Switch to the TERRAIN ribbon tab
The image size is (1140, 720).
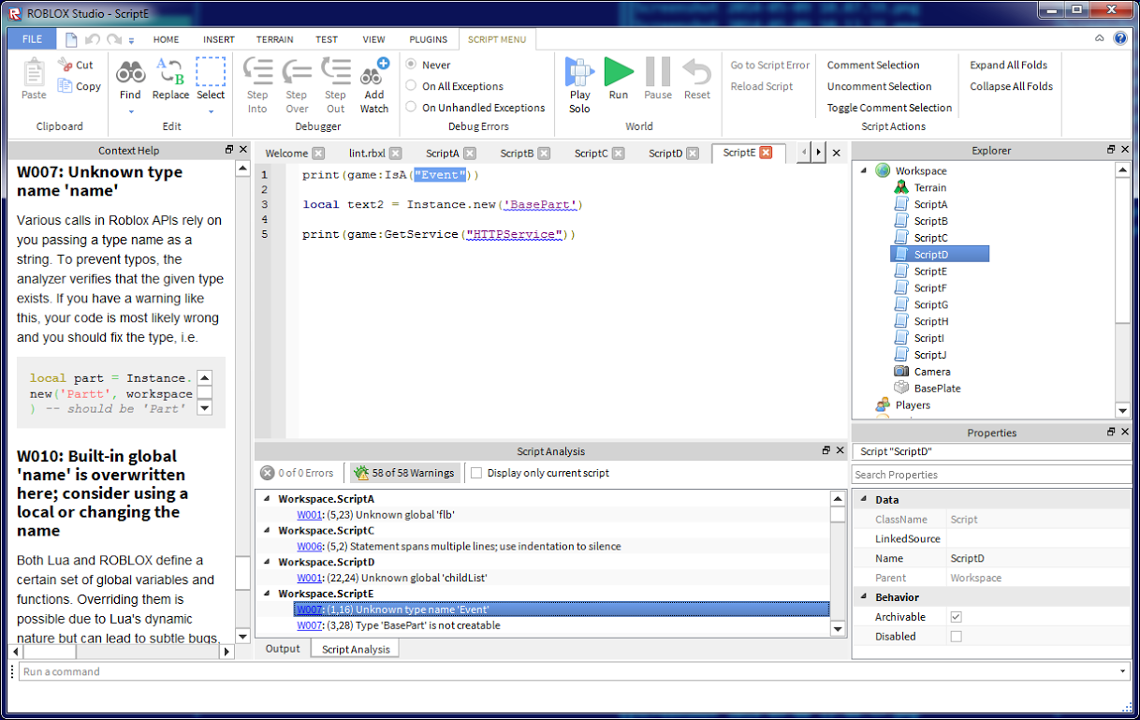coord(275,39)
